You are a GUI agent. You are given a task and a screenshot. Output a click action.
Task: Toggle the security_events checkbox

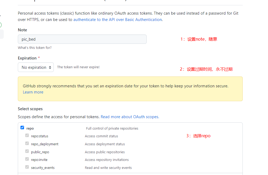tap(27, 167)
